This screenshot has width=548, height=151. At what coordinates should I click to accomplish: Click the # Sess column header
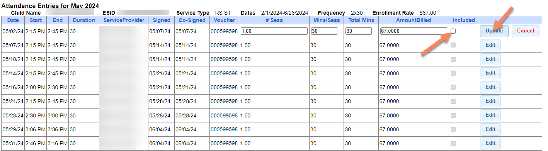coord(274,20)
